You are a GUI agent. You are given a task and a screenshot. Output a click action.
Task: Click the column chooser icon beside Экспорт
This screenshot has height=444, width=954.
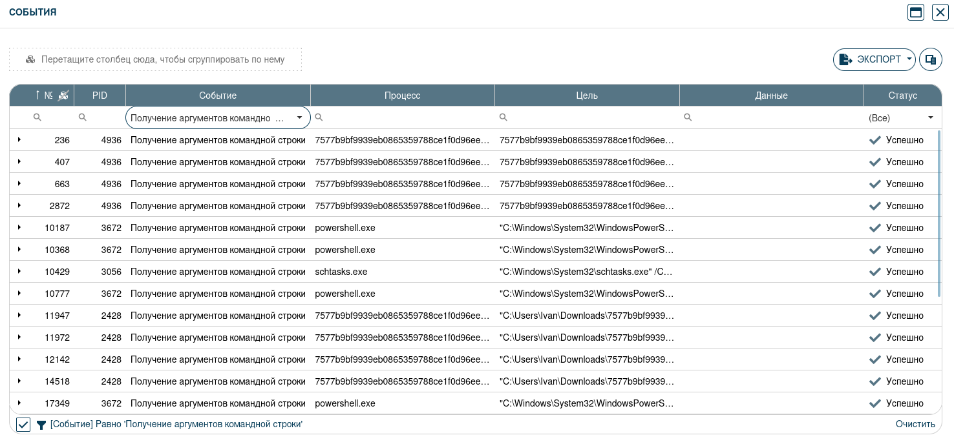(931, 59)
